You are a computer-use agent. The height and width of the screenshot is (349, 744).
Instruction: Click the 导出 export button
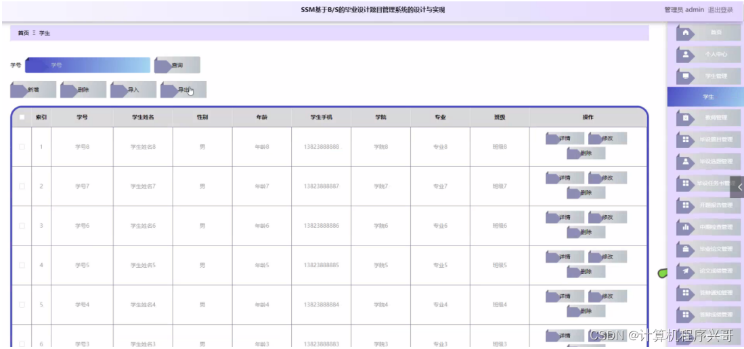pyautogui.click(x=183, y=90)
